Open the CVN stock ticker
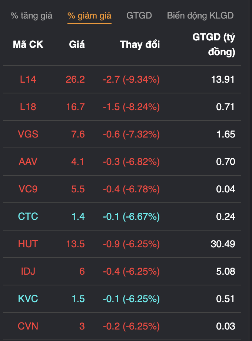This screenshot has height=341, width=252. [28, 326]
